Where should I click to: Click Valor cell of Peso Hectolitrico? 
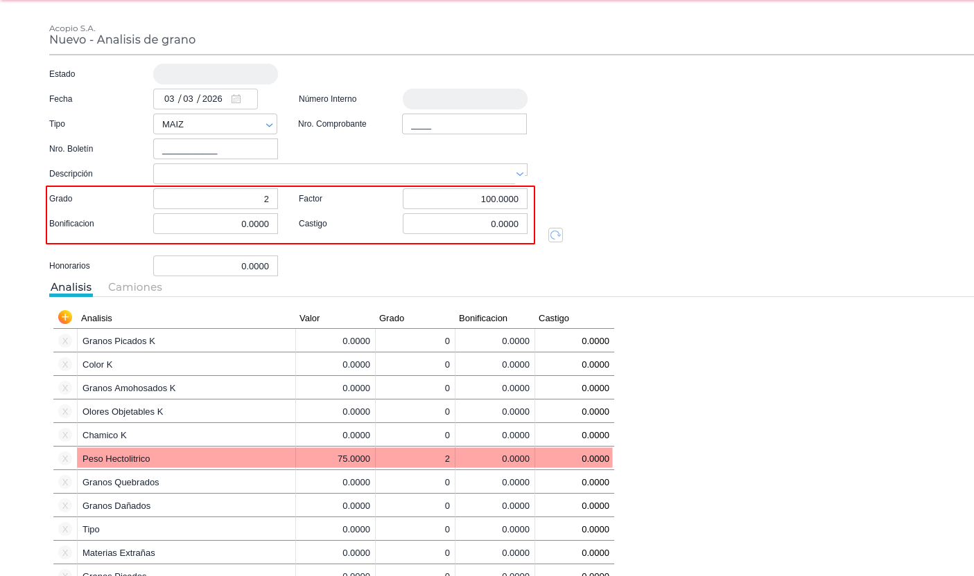coord(336,458)
